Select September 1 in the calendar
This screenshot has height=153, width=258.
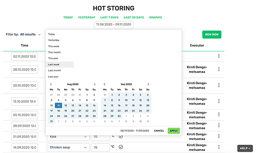(112, 95)
